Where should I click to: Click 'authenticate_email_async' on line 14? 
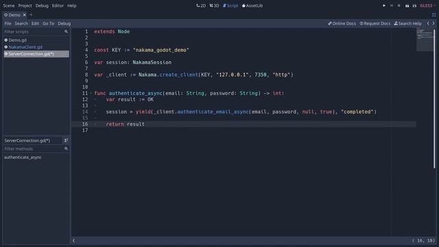click(x=213, y=112)
